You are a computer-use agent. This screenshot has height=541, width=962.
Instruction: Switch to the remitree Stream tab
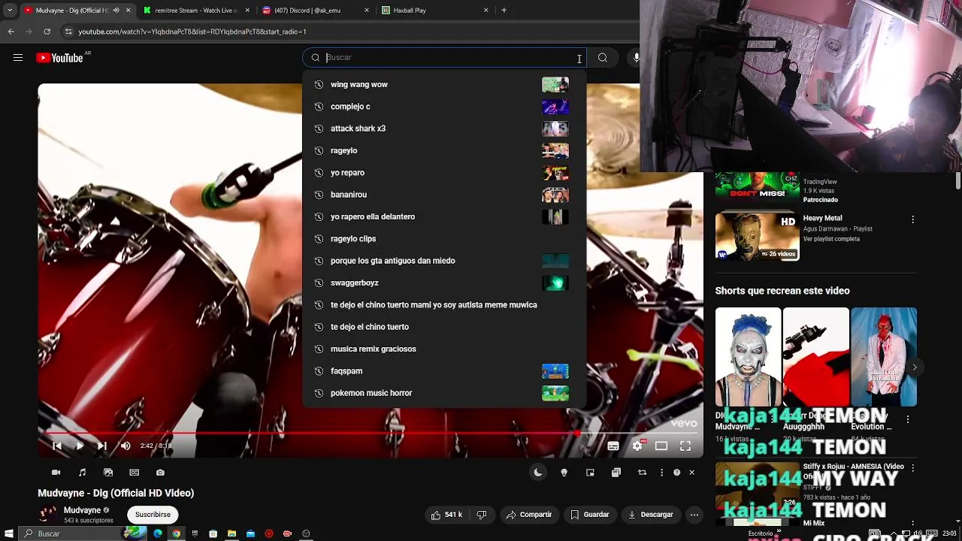pos(196,11)
